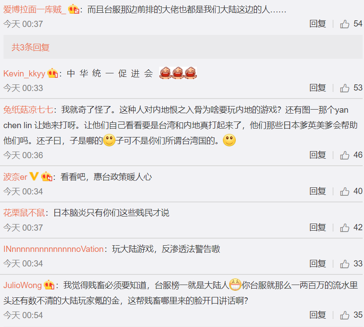Open 兔纸菇凉七七 user profile
This screenshot has height=327, width=364.
[28, 110]
